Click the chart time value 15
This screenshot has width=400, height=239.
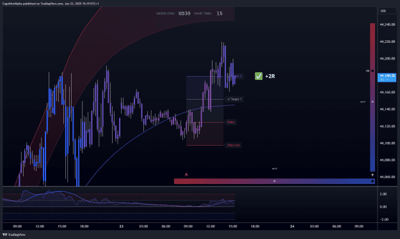click(220, 13)
